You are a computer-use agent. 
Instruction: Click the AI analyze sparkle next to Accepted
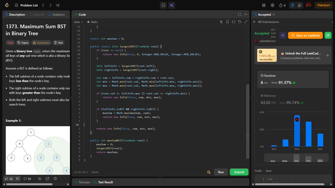tap(283, 35)
